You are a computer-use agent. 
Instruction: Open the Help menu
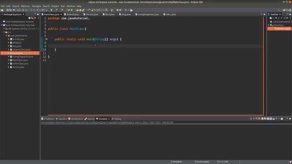click(79, 6)
